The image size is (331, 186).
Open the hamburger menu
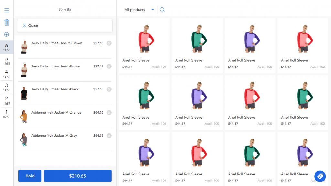pyautogui.click(x=6, y=10)
